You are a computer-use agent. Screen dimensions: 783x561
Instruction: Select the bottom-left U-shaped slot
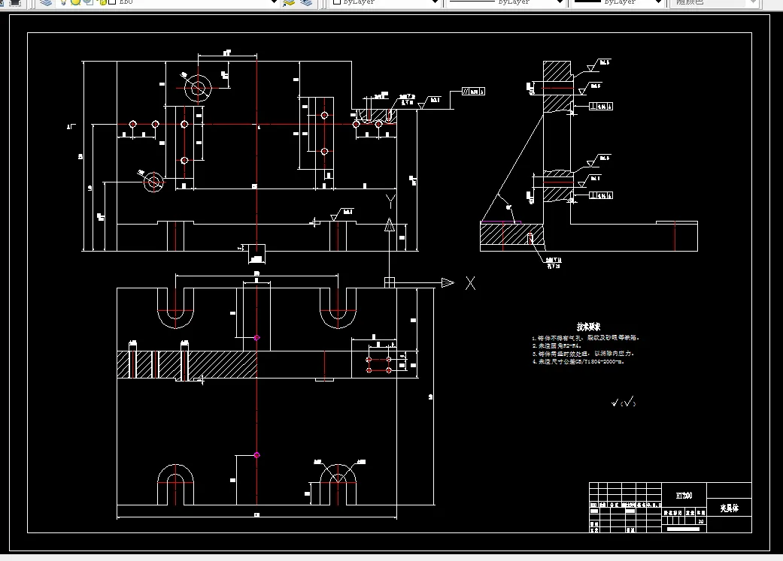pos(175,484)
